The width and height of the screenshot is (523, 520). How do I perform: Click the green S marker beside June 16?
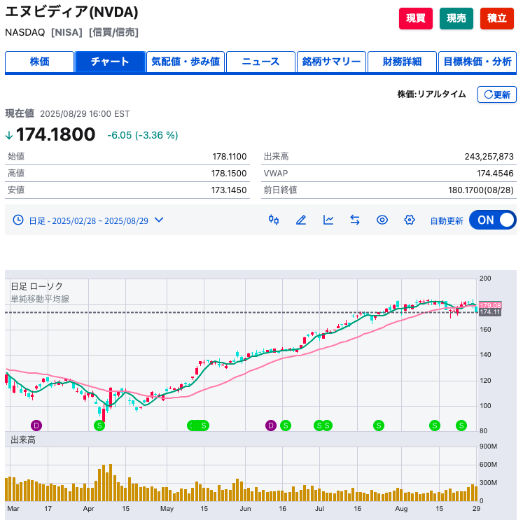pyautogui.click(x=286, y=426)
